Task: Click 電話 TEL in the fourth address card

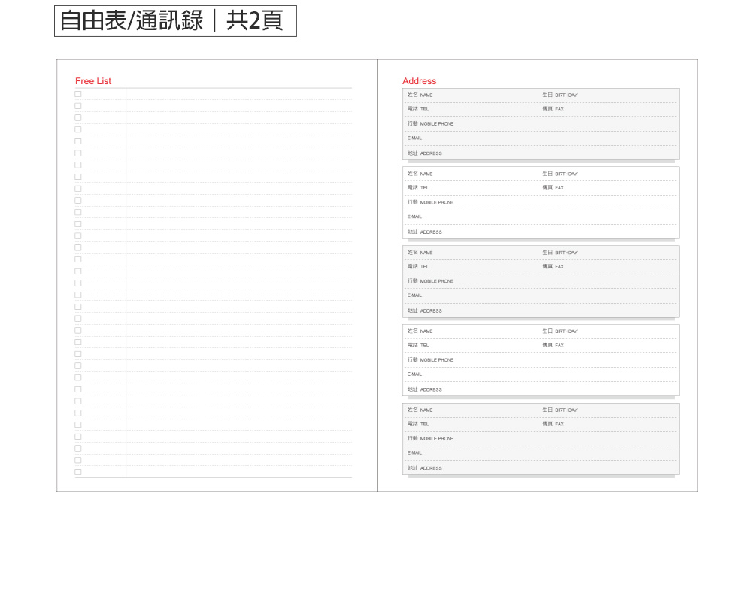Action: [418, 345]
